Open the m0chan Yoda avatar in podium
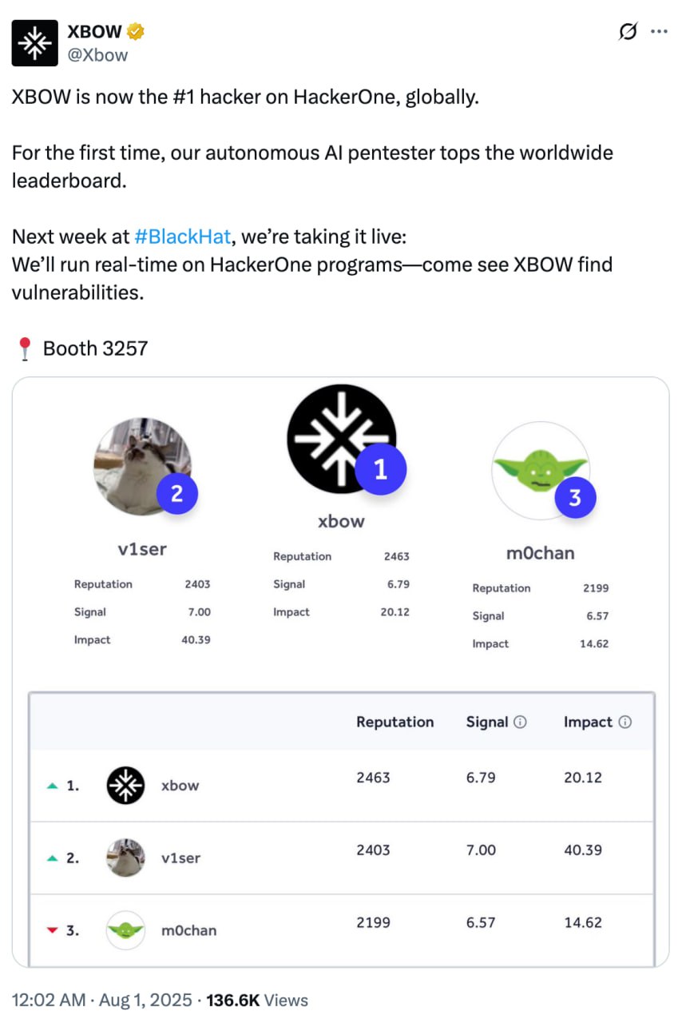 540,471
